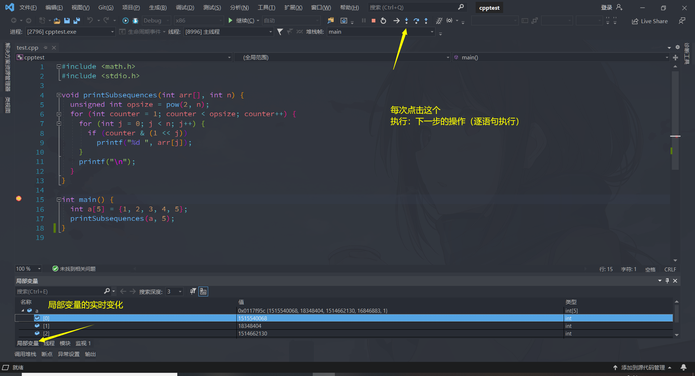Open the feedback icon beside Live Share

682,21
